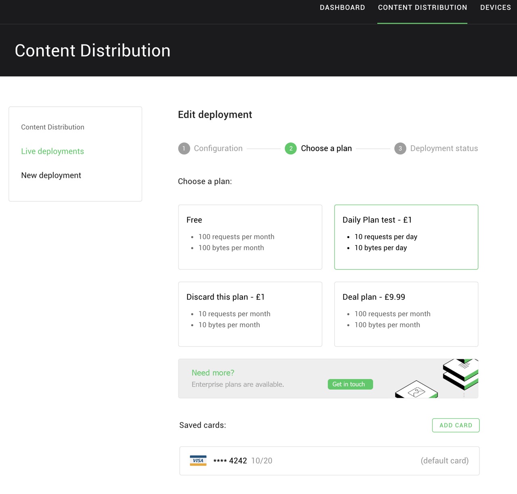Select the Deal plan £9.99 card
517x494 pixels.
coord(406,314)
